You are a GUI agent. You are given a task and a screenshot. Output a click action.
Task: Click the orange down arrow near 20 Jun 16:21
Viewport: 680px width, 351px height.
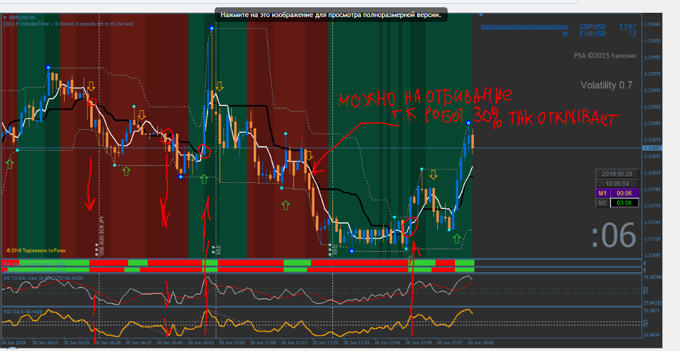(x=91, y=86)
